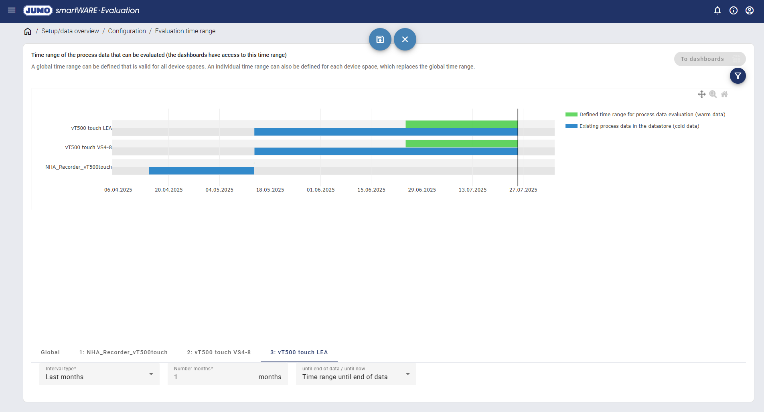Screen dimensions: 764x412
Task: Open the until end of data dropdown
Action: pyautogui.click(x=356, y=374)
